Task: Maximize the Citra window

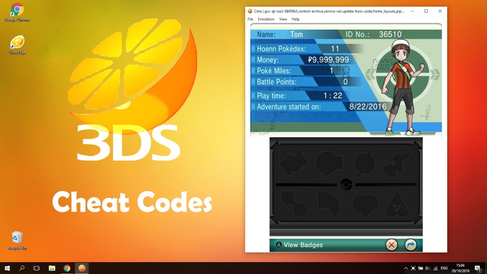Action: pyautogui.click(x=426, y=11)
